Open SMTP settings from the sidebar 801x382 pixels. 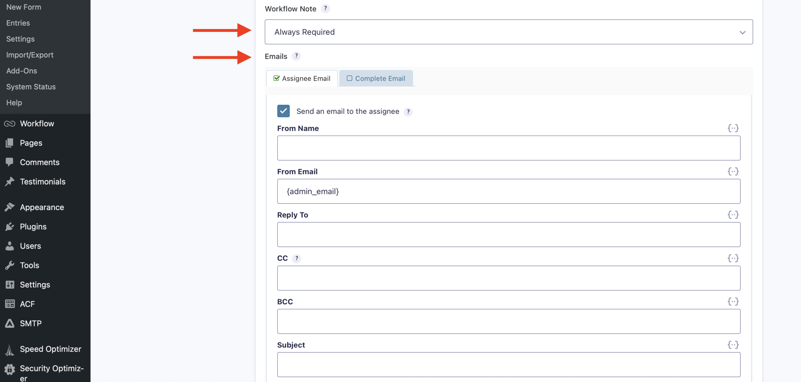pyautogui.click(x=31, y=323)
